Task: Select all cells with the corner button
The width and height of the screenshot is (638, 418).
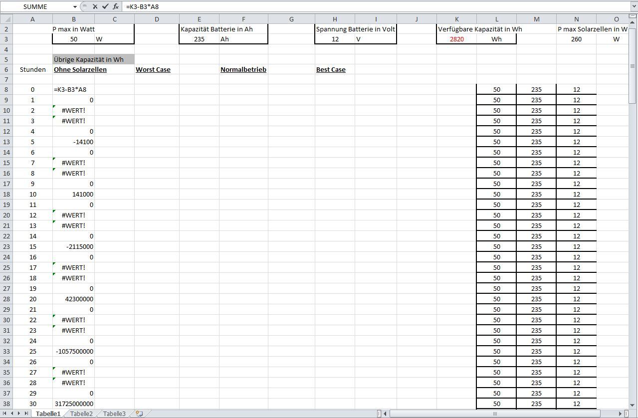Action: [x=6, y=19]
